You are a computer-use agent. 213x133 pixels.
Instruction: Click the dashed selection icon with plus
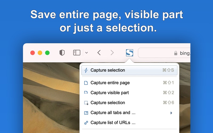(x=86, y=103)
